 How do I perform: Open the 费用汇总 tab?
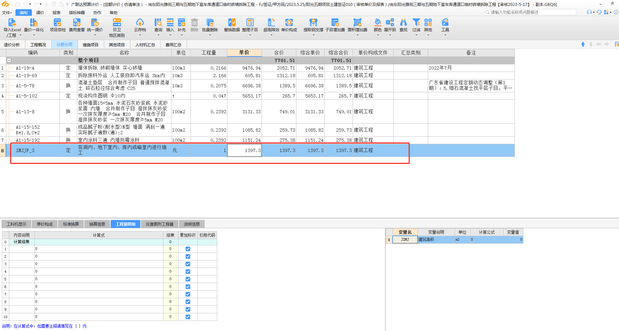point(173,45)
